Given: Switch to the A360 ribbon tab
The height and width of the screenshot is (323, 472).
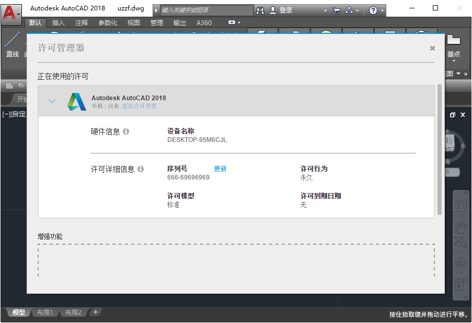Looking at the screenshot, I should [204, 23].
